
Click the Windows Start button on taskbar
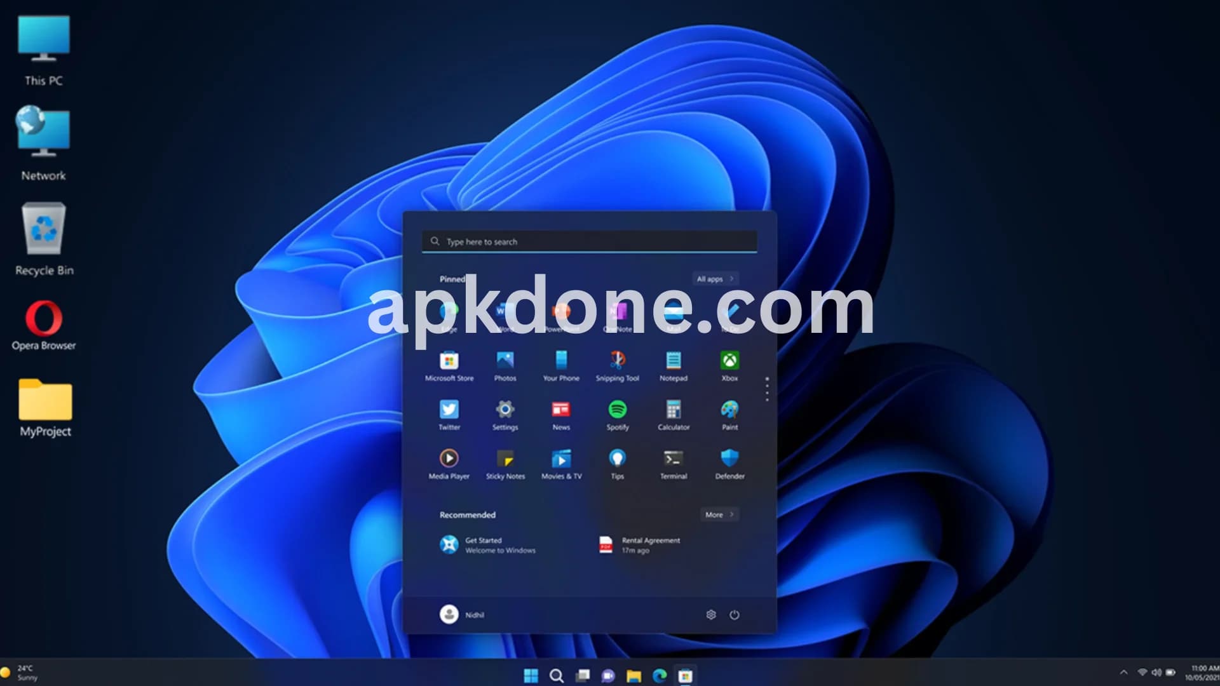click(531, 675)
